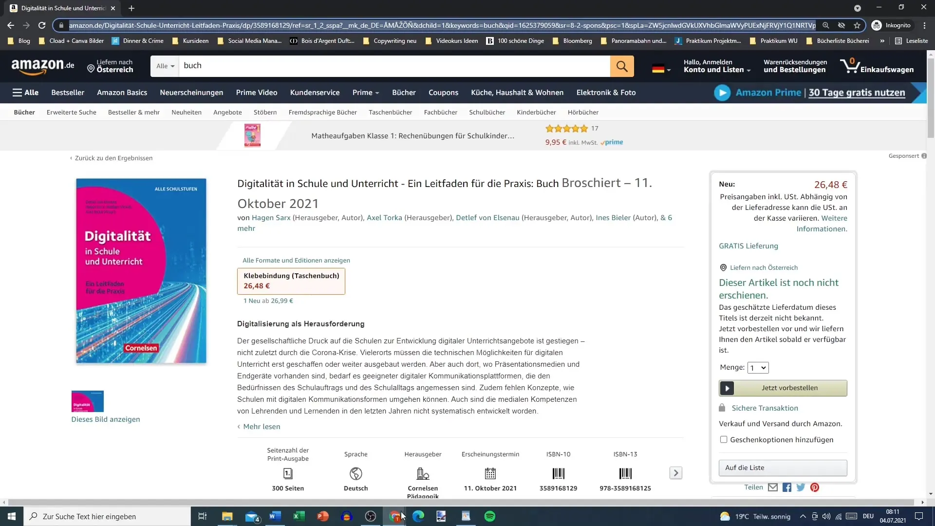Screen dimensions: 935x526
Task: Click the amazon search text field
Action: tap(394, 66)
